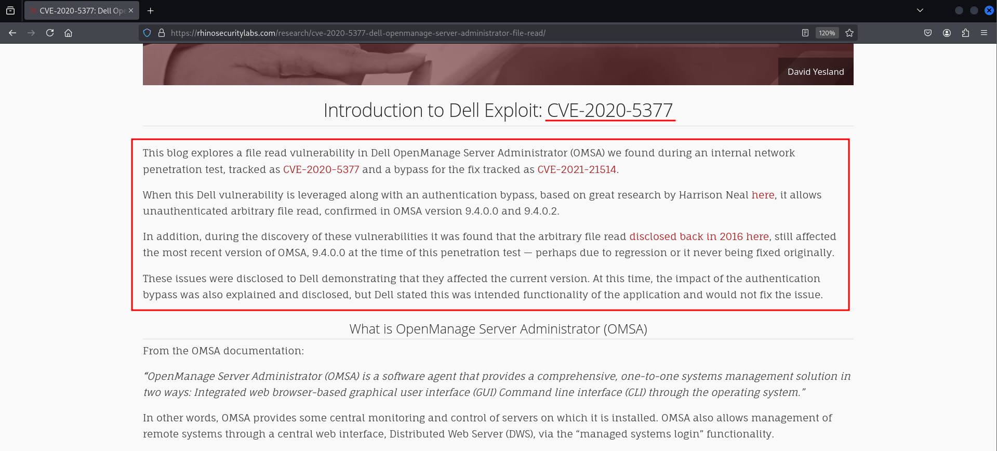Viewport: 997px width, 451px height.
Task: Click the browser Back arrow
Action: click(x=12, y=33)
